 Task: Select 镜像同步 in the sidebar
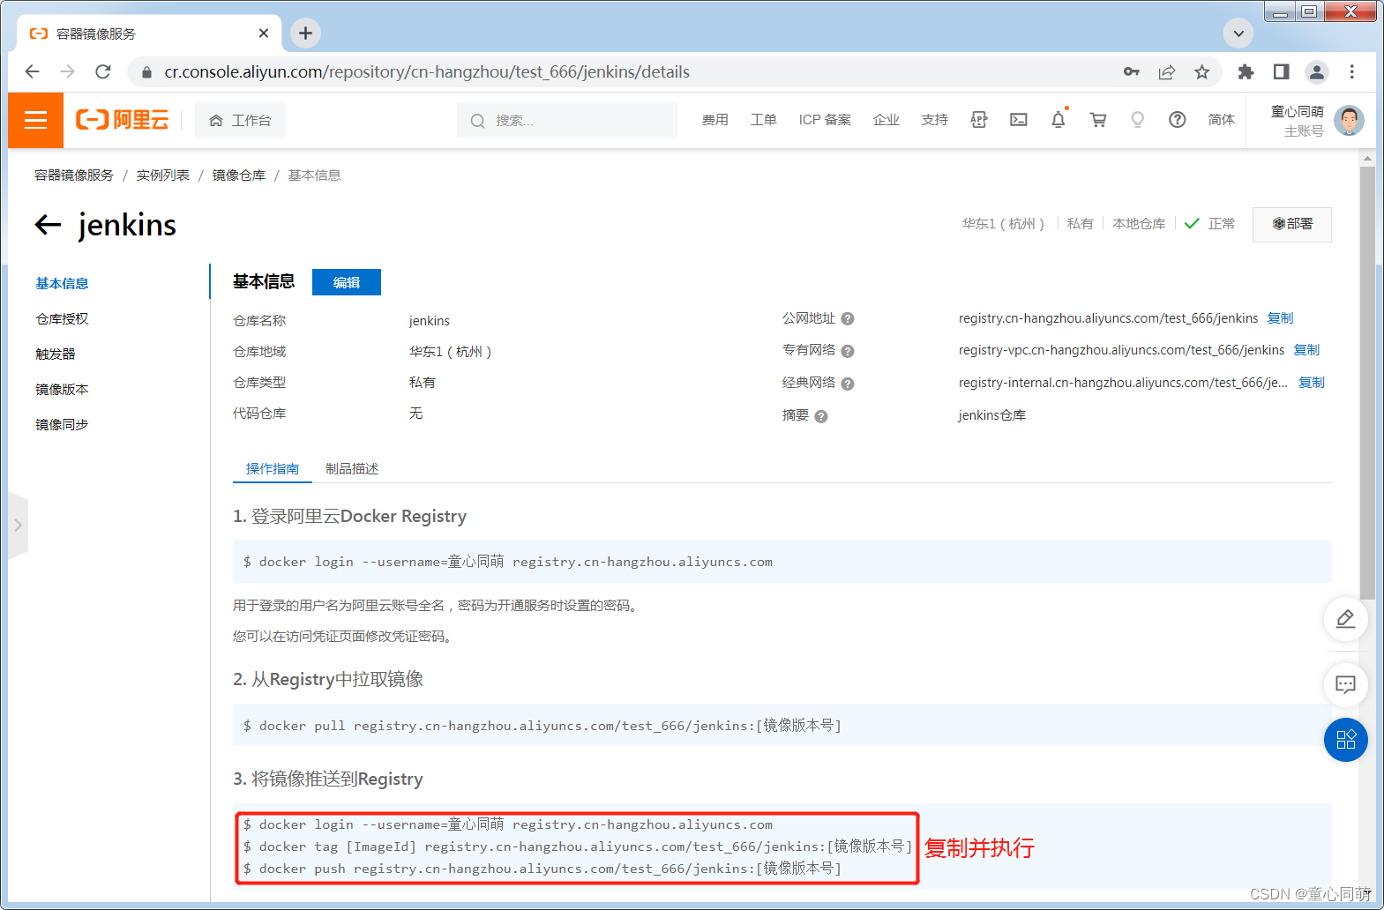[62, 424]
